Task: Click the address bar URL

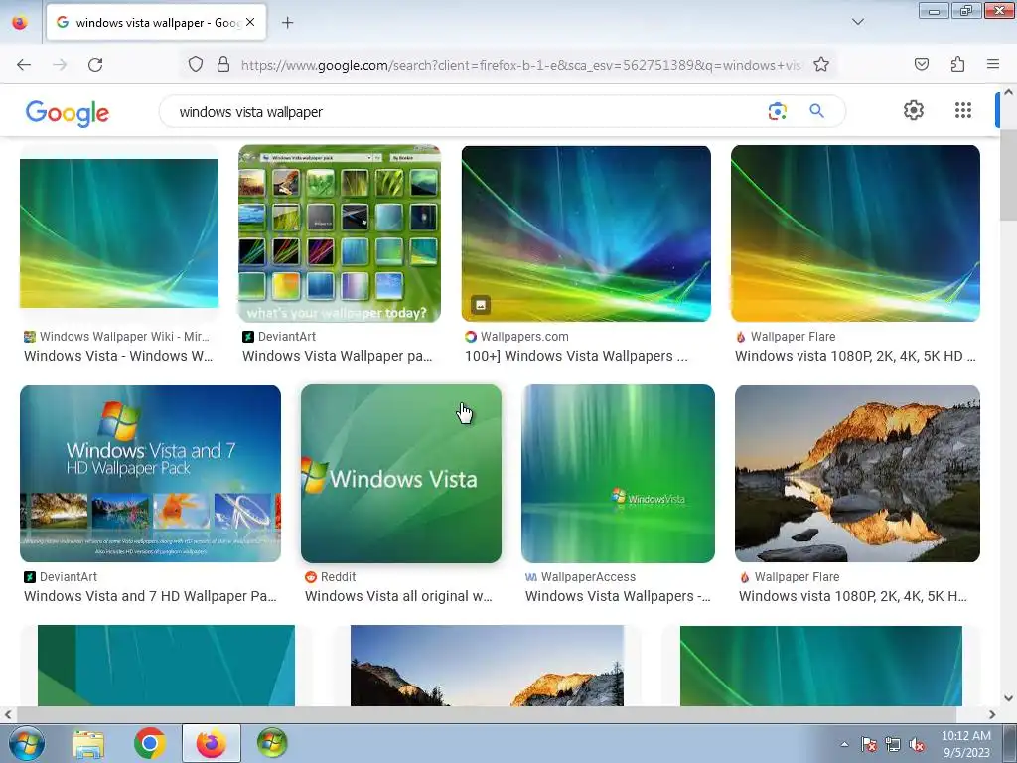Action: [x=520, y=65]
